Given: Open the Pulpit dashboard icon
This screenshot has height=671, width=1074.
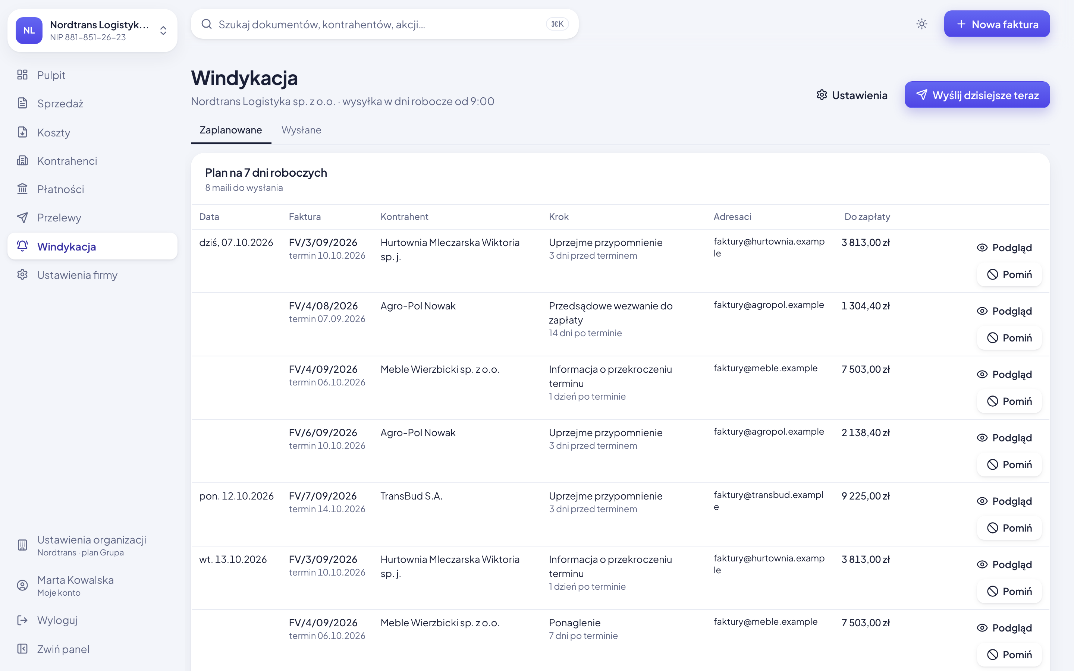Looking at the screenshot, I should point(22,75).
